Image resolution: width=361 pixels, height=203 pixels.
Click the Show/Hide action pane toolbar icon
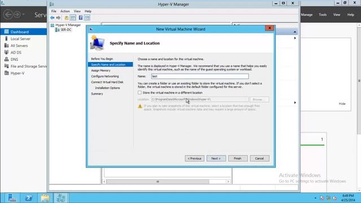[87, 17]
